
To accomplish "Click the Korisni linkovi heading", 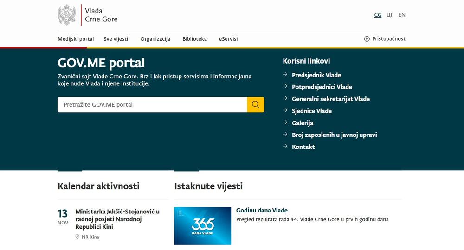I will tap(306, 61).
